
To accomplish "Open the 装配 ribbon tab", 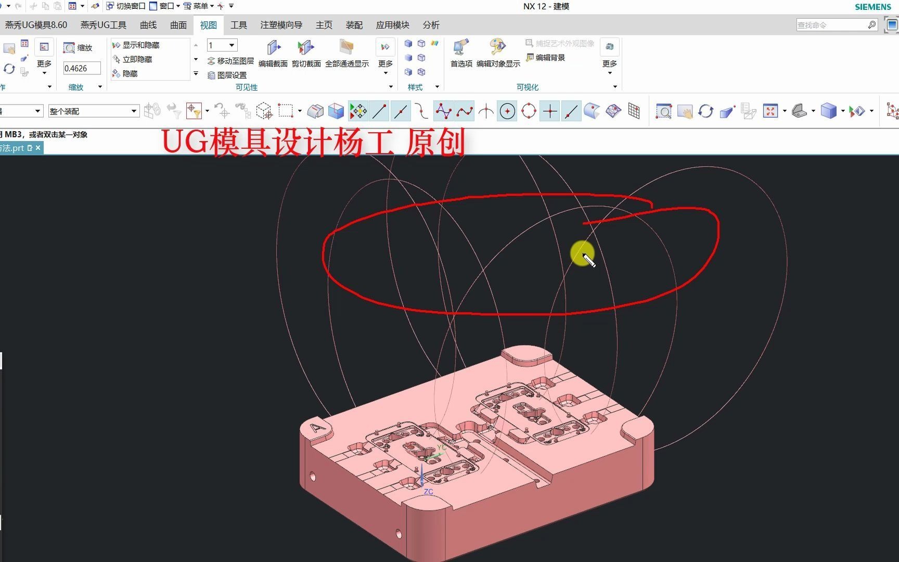I will click(354, 25).
